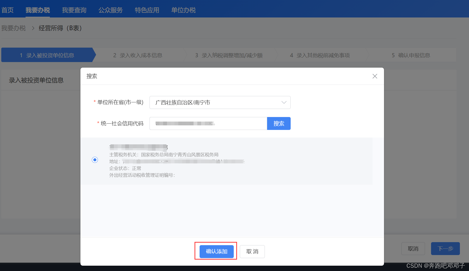Click the blue 搜索 button
The height and width of the screenshot is (271, 469).
pyautogui.click(x=279, y=123)
